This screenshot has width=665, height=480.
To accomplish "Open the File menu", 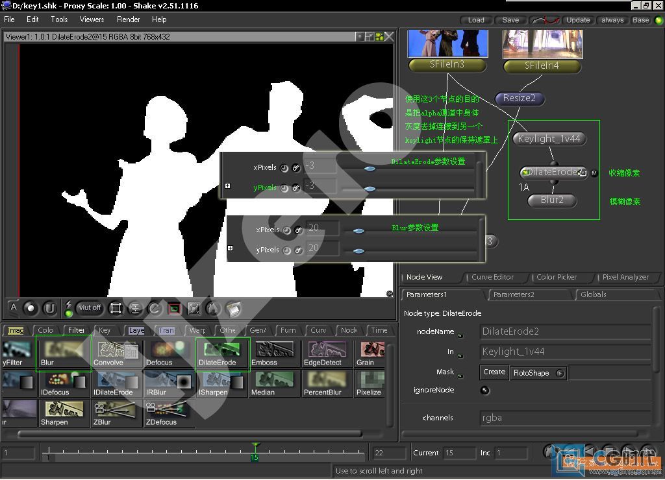I will point(9,19).
